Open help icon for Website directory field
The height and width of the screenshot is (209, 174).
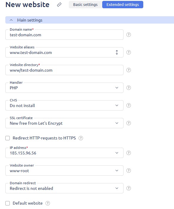[129, 70]
